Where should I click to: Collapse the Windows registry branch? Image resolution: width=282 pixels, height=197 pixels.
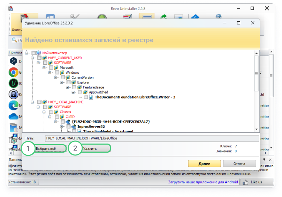tap(50, 73)
